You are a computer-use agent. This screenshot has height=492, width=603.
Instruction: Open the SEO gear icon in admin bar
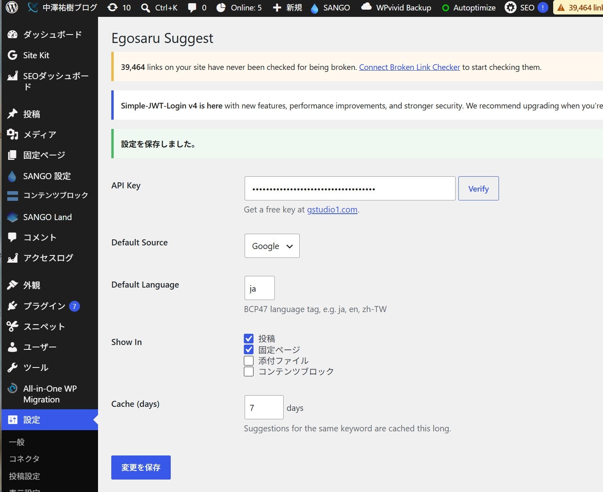(x=511, y=8)
